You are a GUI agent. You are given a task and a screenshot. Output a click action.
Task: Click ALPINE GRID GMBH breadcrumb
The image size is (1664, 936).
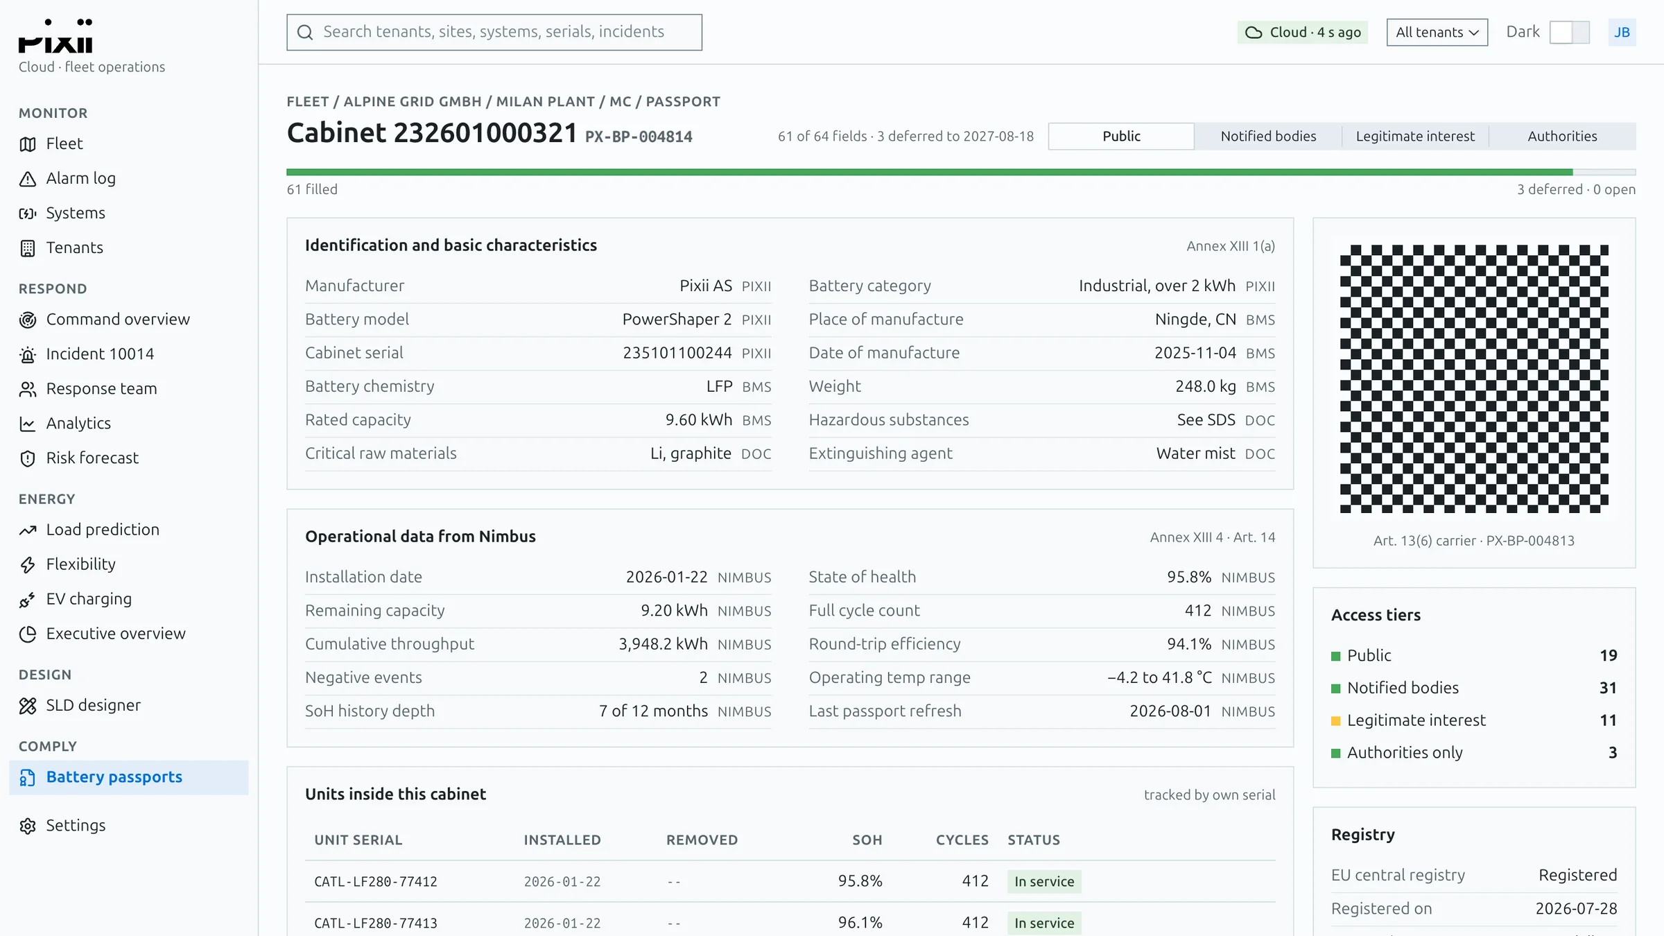pyautogui.click(x=413, y=101)
